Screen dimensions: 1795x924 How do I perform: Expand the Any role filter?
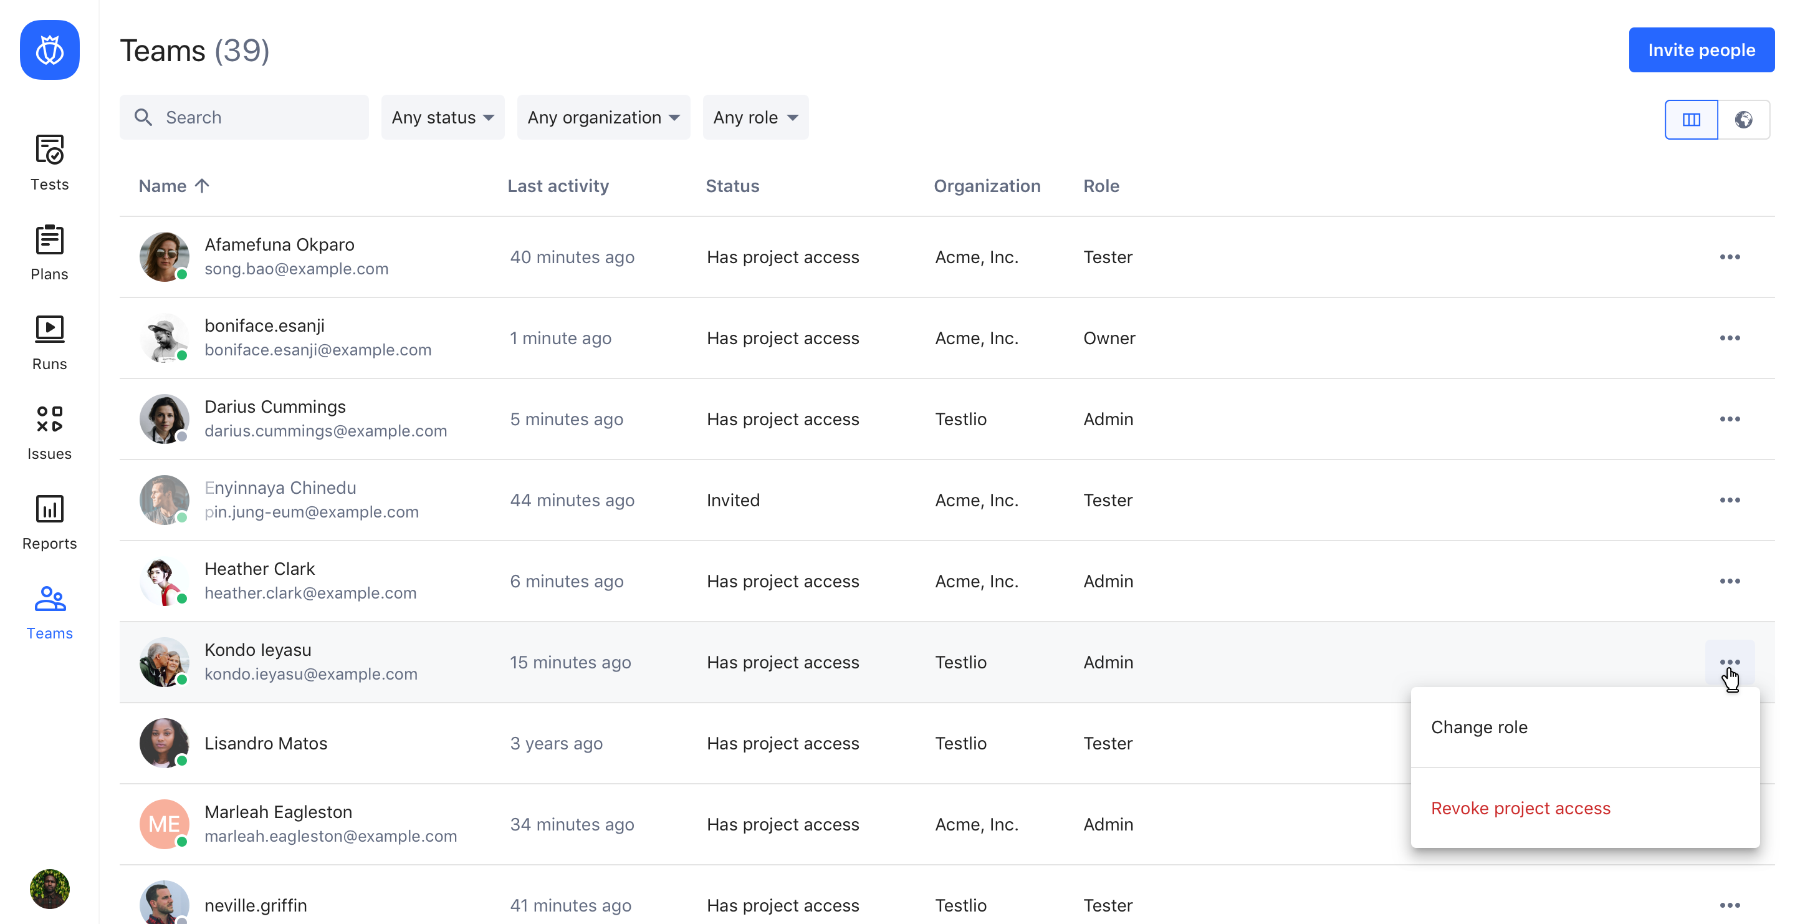click(x=755, y=117)
